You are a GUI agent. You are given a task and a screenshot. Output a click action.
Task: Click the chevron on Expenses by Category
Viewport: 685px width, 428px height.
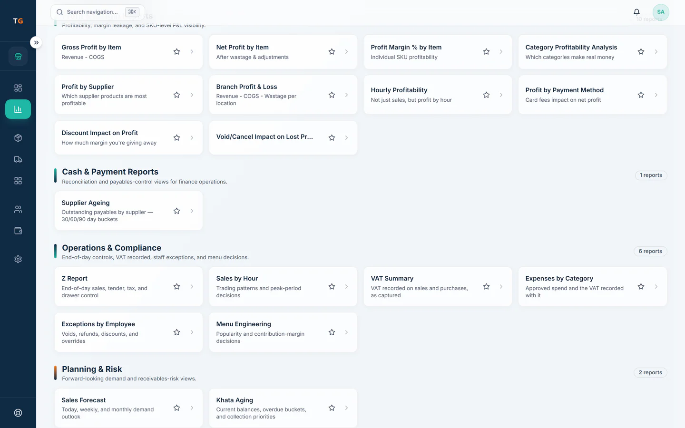click(x=656, y=287)
